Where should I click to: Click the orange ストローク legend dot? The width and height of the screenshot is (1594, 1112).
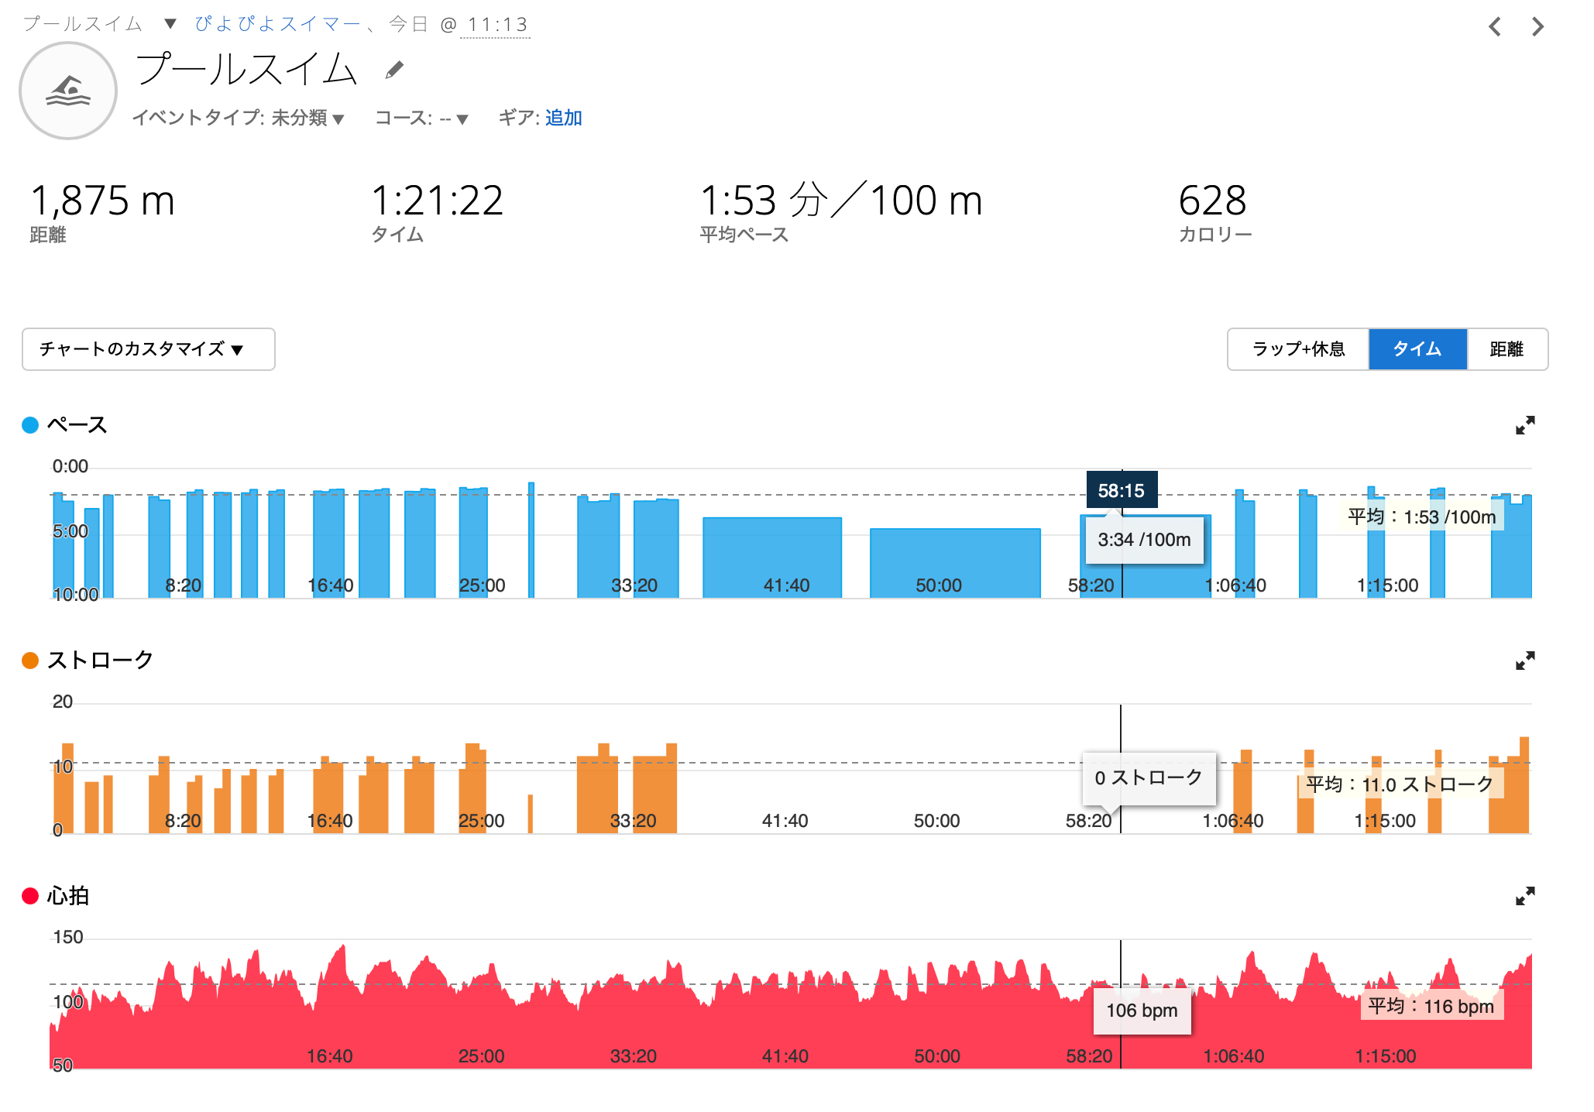30,661
